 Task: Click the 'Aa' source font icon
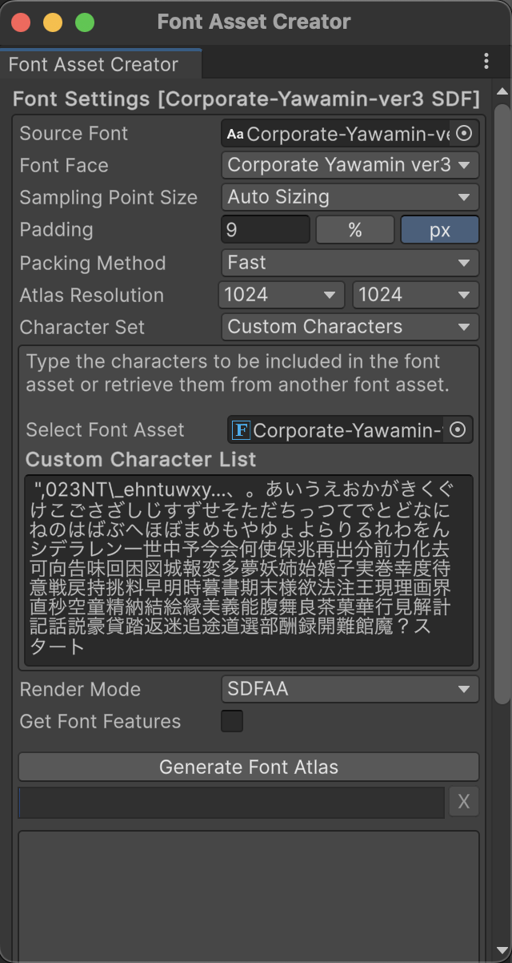(x=235, y=134)
